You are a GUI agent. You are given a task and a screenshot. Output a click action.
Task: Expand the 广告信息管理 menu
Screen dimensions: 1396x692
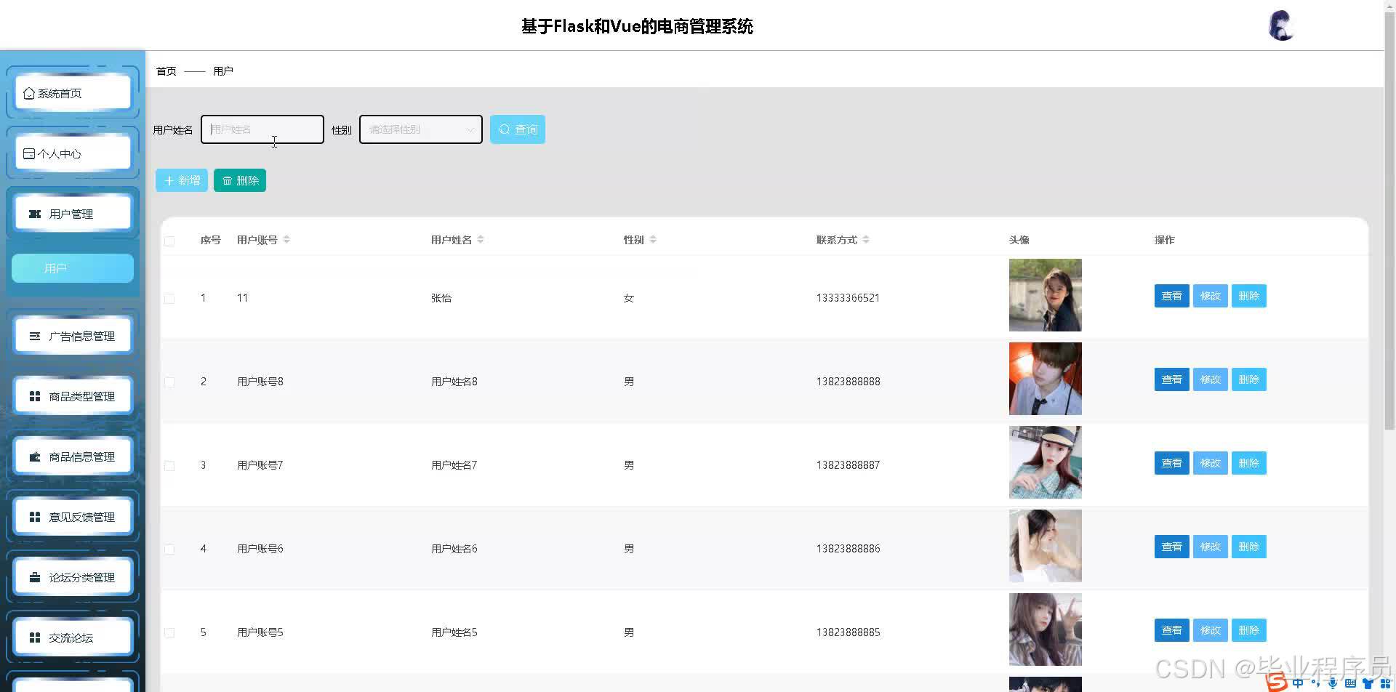pyautogui.click(x=73, y=336)
